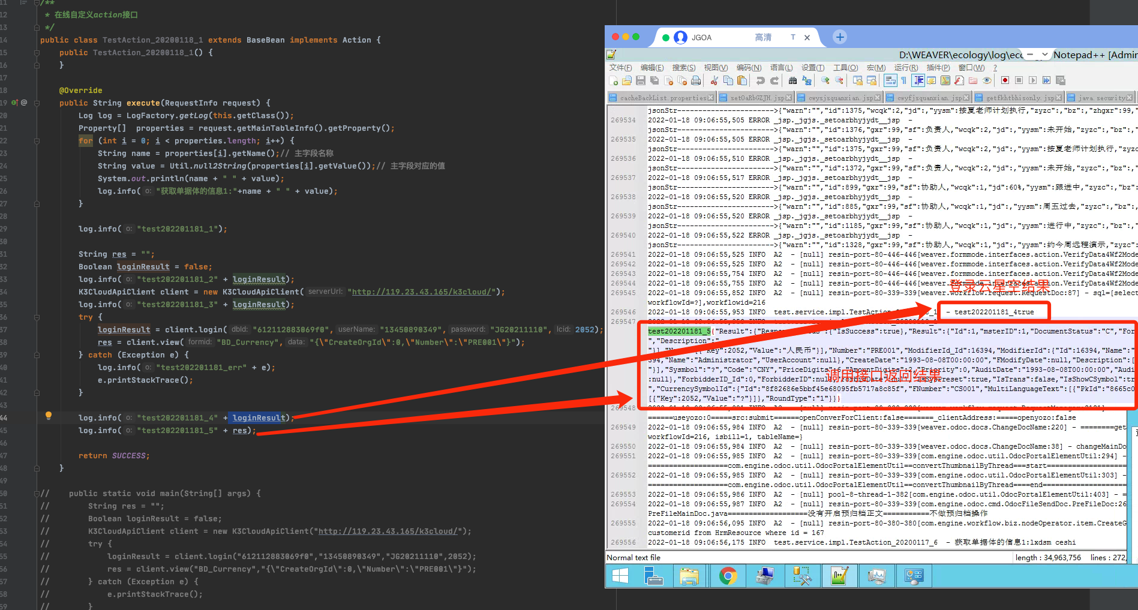Open Folder as Workspace icon
This screenshot has height=610, width=1138.
(973, 80)
